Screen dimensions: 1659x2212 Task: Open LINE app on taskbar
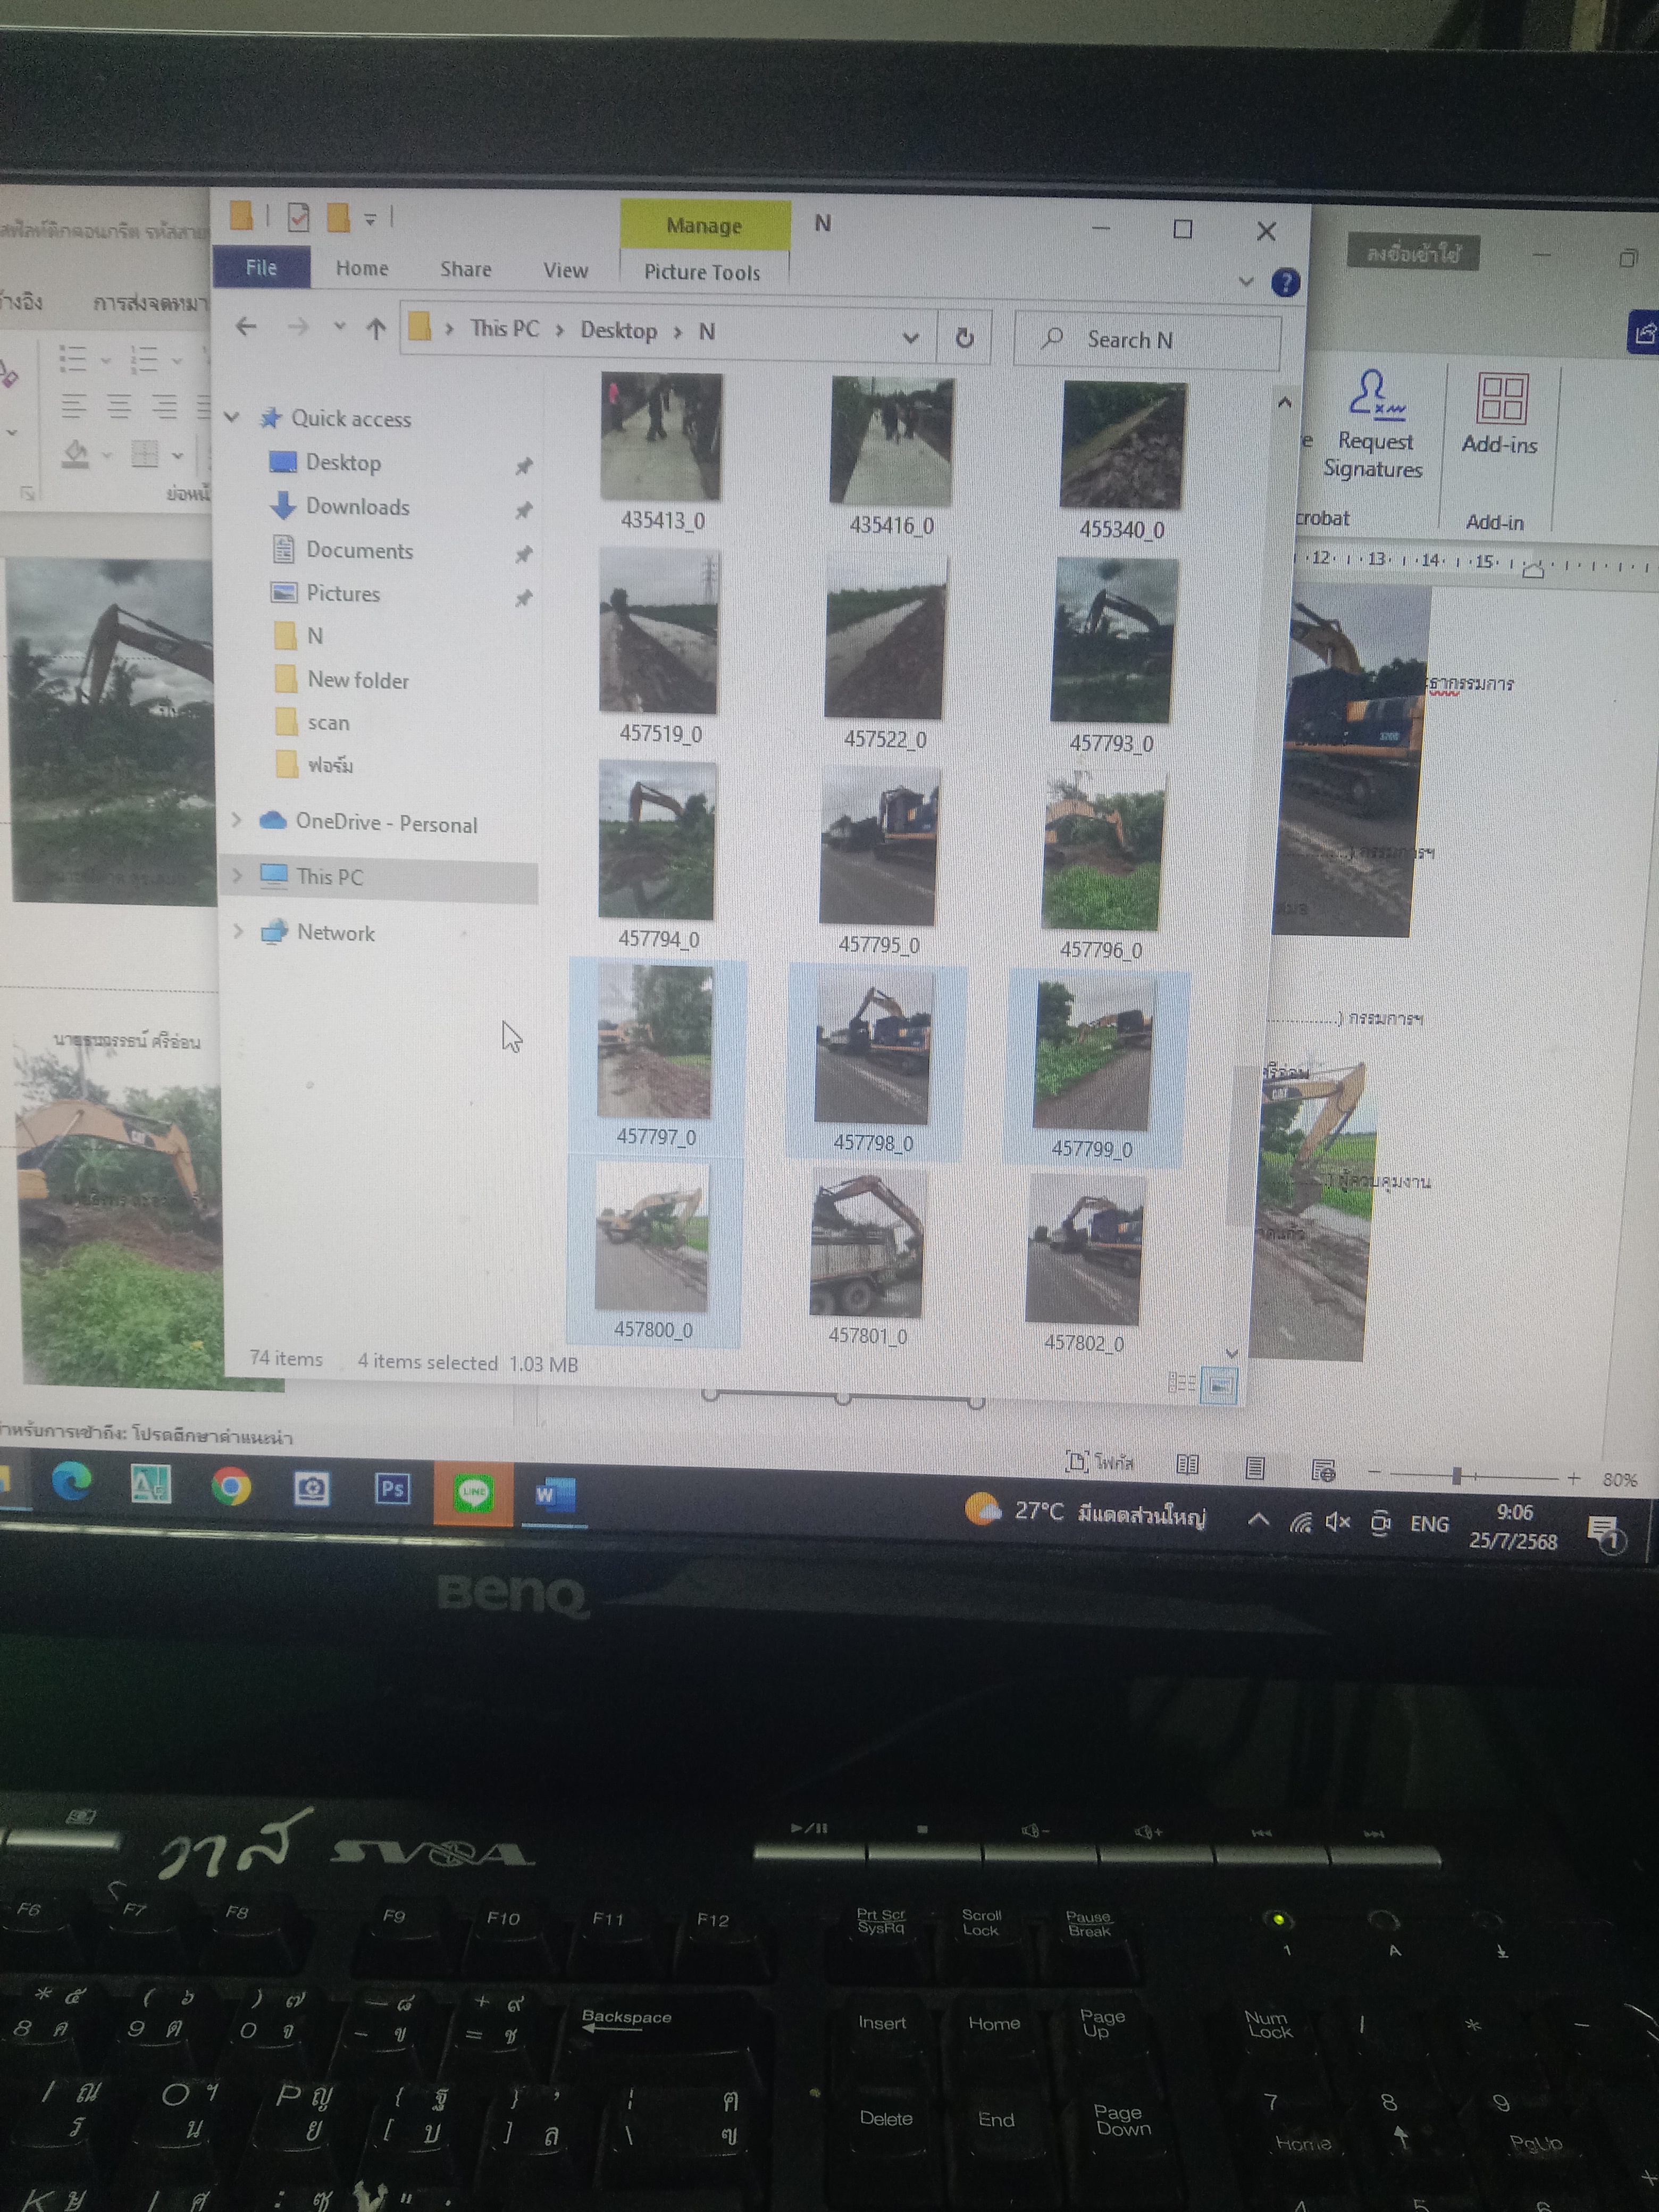point(473,1493)
